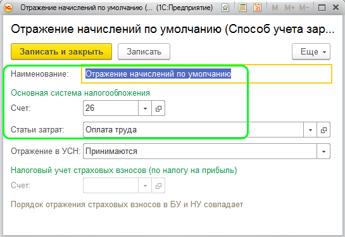This screenshot has height=237, width=345.
Task: Click the form title Отражение начислений по умолчанию
Action: coord(172,29)
